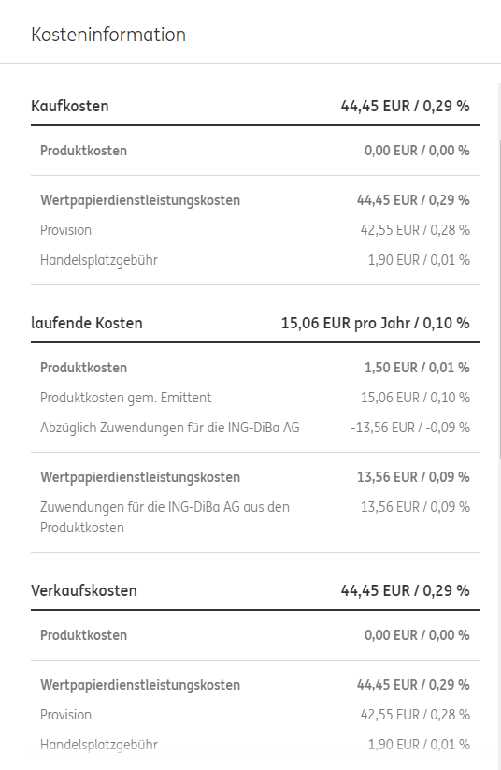Click the Kosteninformation heading
501x770 pixels.
[x=107, y=35]
